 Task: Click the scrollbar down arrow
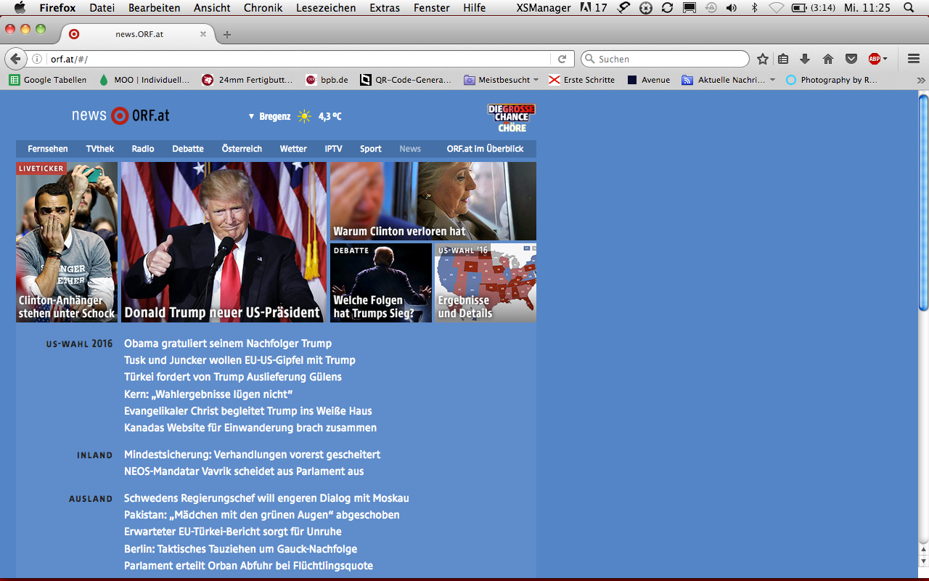pos(923,561)
